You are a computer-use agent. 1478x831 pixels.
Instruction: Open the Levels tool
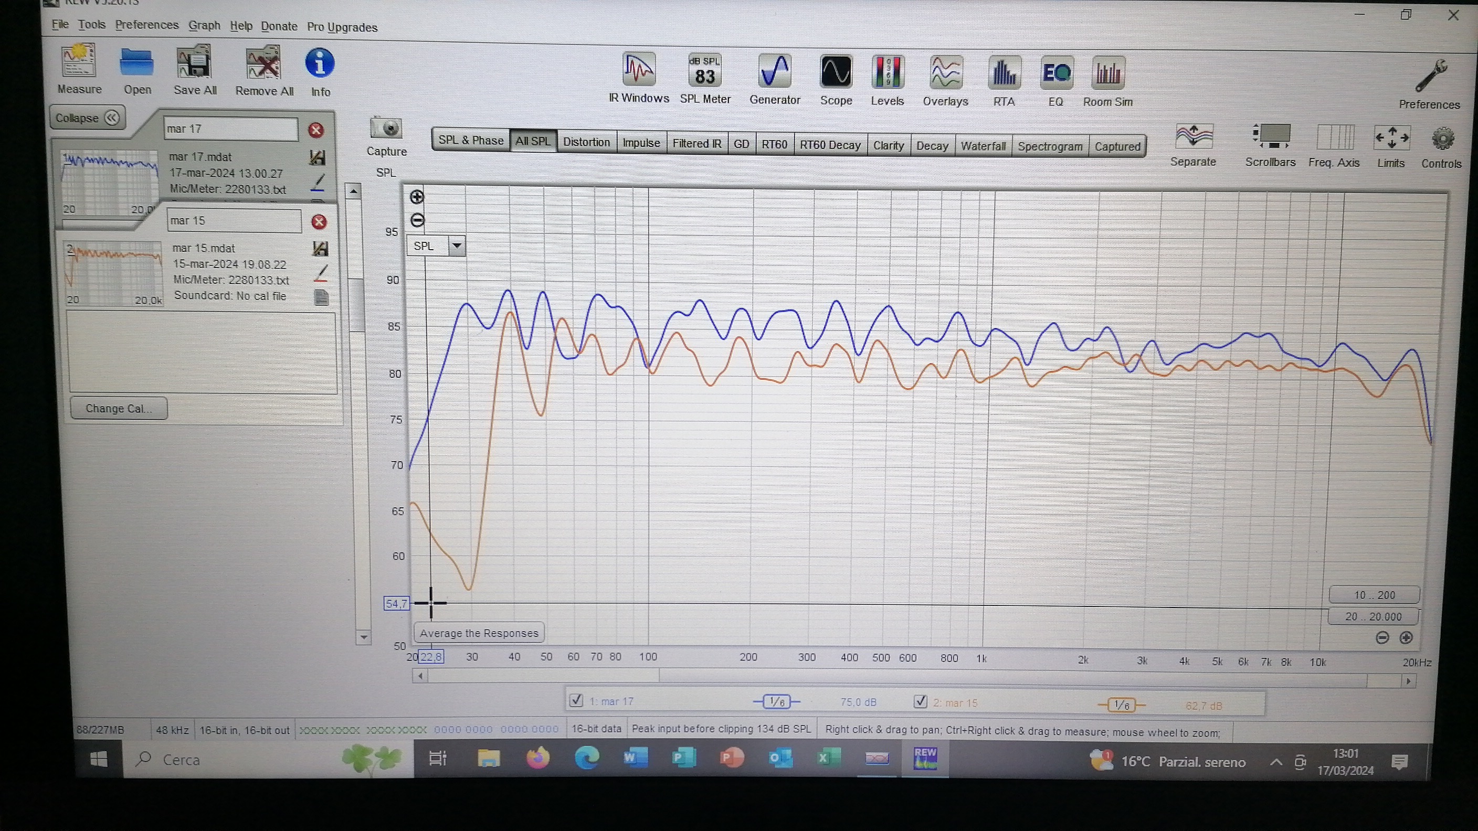tap(888, 72)
